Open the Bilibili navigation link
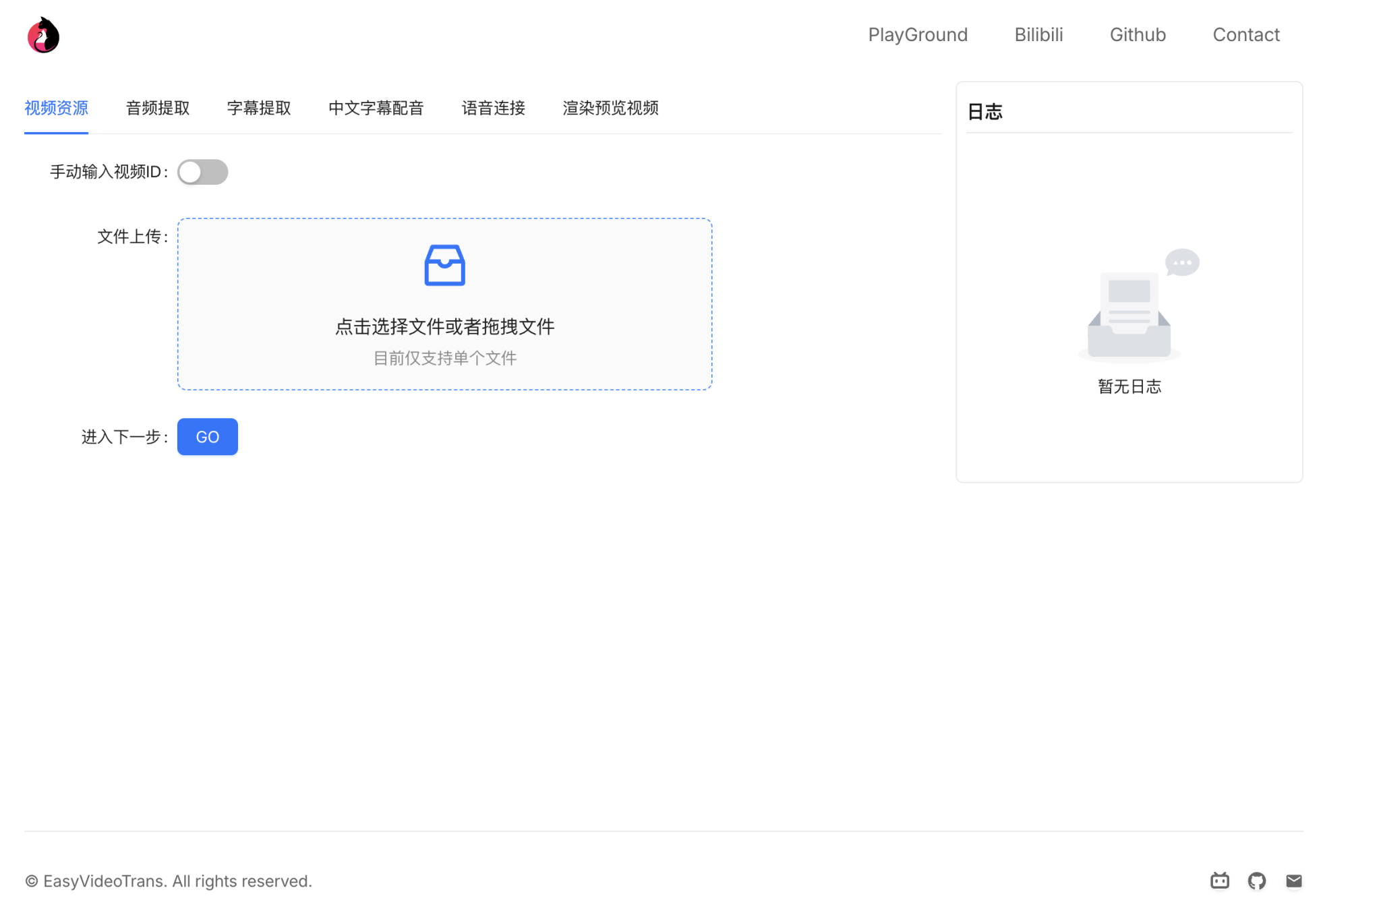Screen dimensions: 1381x921 tap(1038, 34)
